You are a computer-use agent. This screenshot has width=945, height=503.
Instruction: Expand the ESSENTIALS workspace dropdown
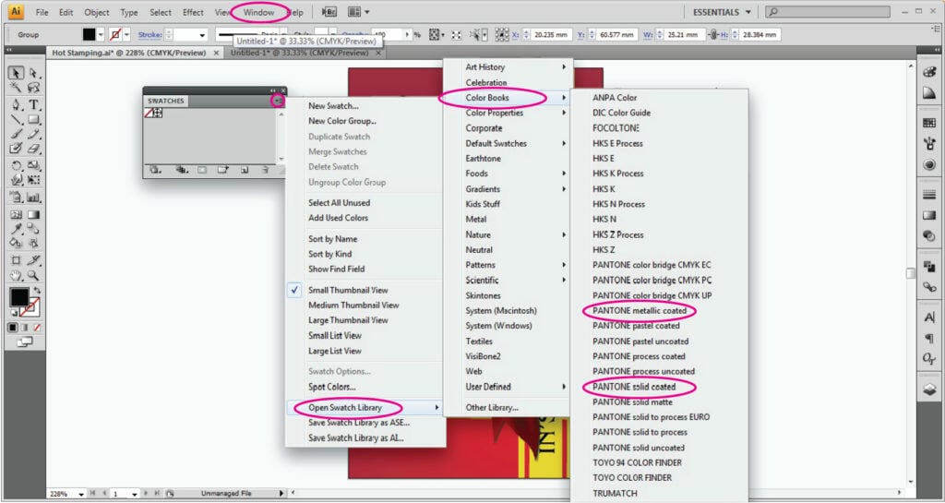coord(722,12)
